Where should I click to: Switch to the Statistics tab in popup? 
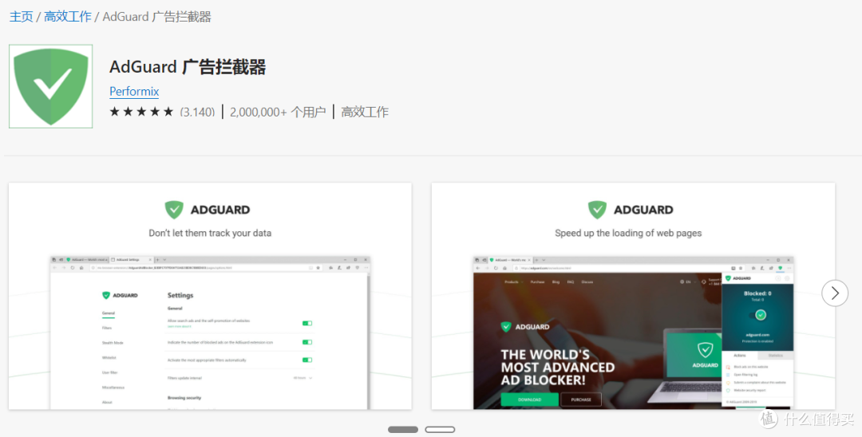pyautogui.click(x=775, y=356)
